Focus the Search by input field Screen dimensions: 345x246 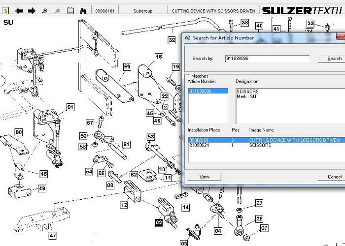[267, 59]
